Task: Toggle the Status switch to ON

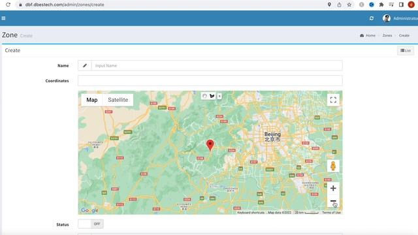Action: pos(91,224)
